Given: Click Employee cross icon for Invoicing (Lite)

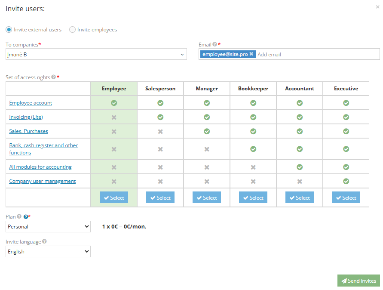Looking at the screenshot, I should pos(114,117).
